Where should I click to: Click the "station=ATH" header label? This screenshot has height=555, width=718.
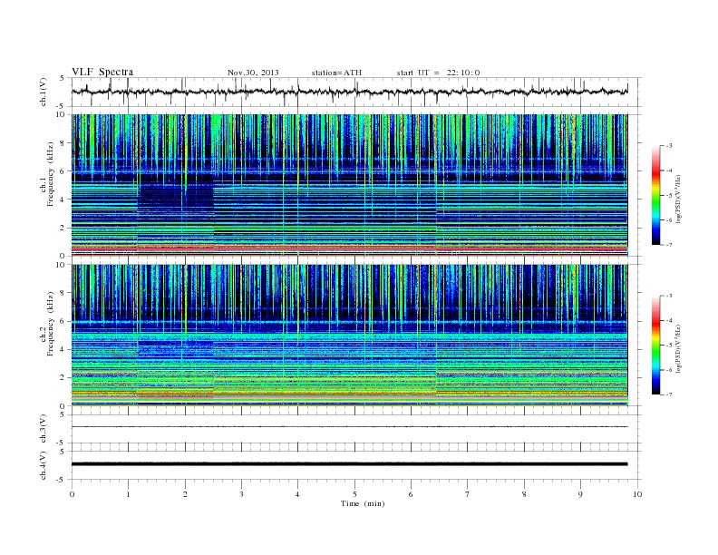pyautogui.click(x=336, y=73)
